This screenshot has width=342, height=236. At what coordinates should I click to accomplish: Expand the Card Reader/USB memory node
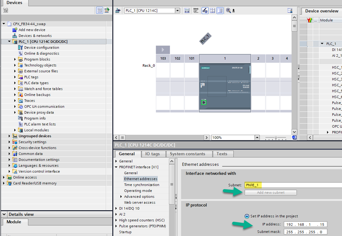tap(4, 183)
